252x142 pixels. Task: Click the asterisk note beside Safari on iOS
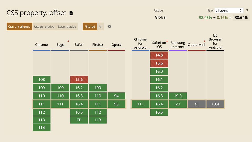[x=167, y=42]
